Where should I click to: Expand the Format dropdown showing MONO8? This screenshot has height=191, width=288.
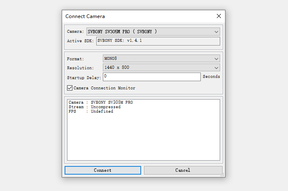click(161, 59)
